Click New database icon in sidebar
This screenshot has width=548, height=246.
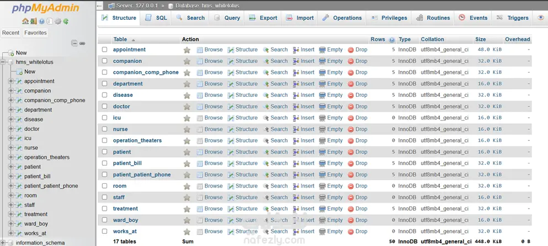pyautogui.click(x=11, y=53)
